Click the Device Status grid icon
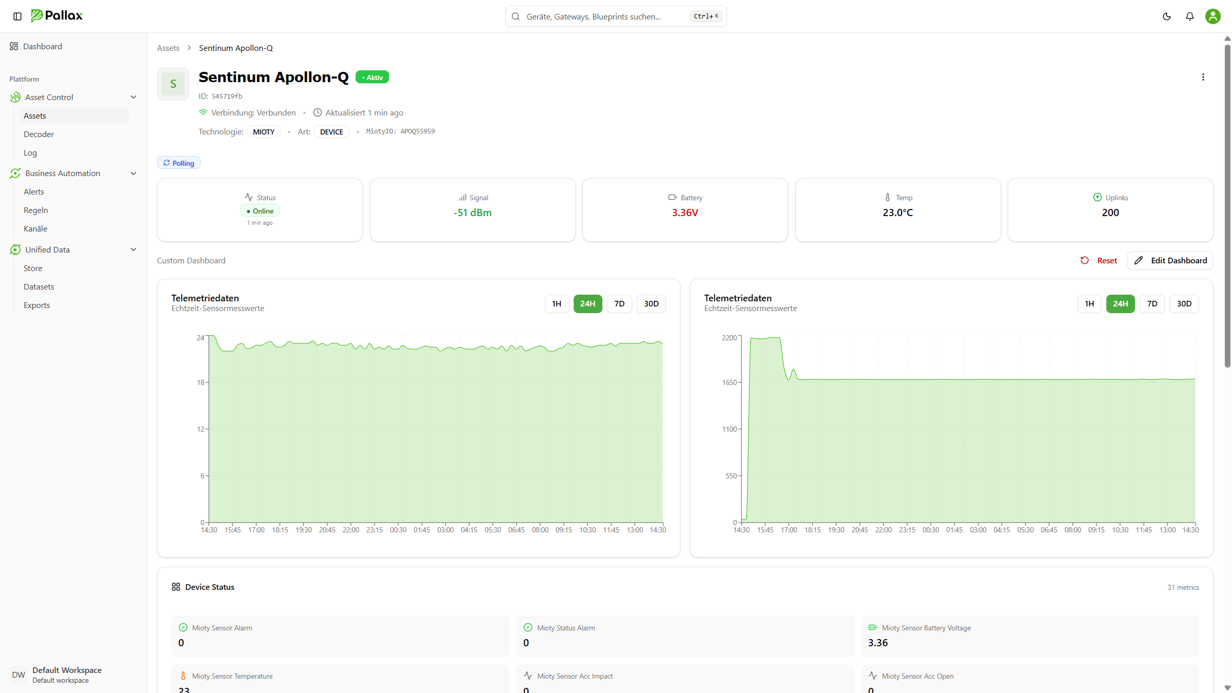 pos(176,587)
